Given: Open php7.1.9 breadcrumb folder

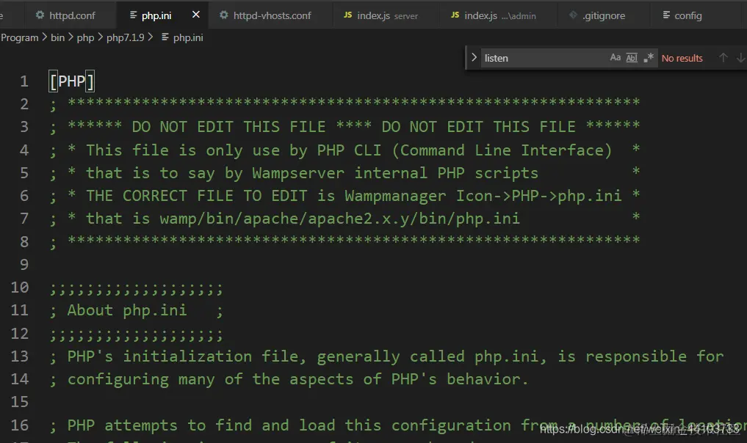Looking at the screenshot, I should [126, 37].
